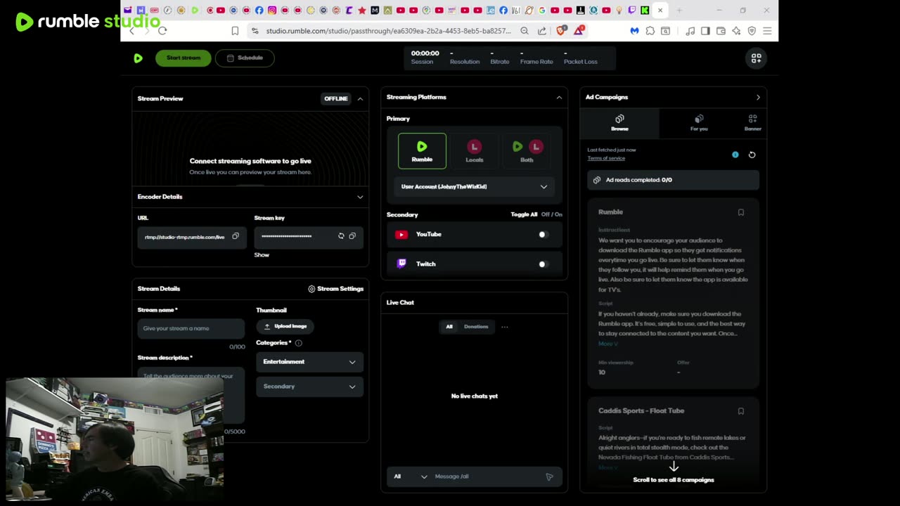Screen dimensions: 900x506
Task: Open the Entertainment category dropdown
Action: pos(309,362)
